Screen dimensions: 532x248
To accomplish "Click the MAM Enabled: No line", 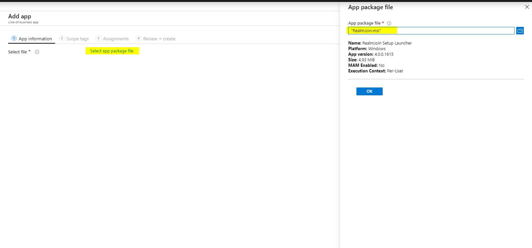I will (366, 66).
